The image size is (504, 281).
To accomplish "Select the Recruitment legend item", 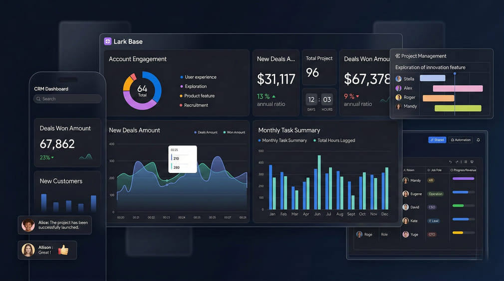I will 194,105.
